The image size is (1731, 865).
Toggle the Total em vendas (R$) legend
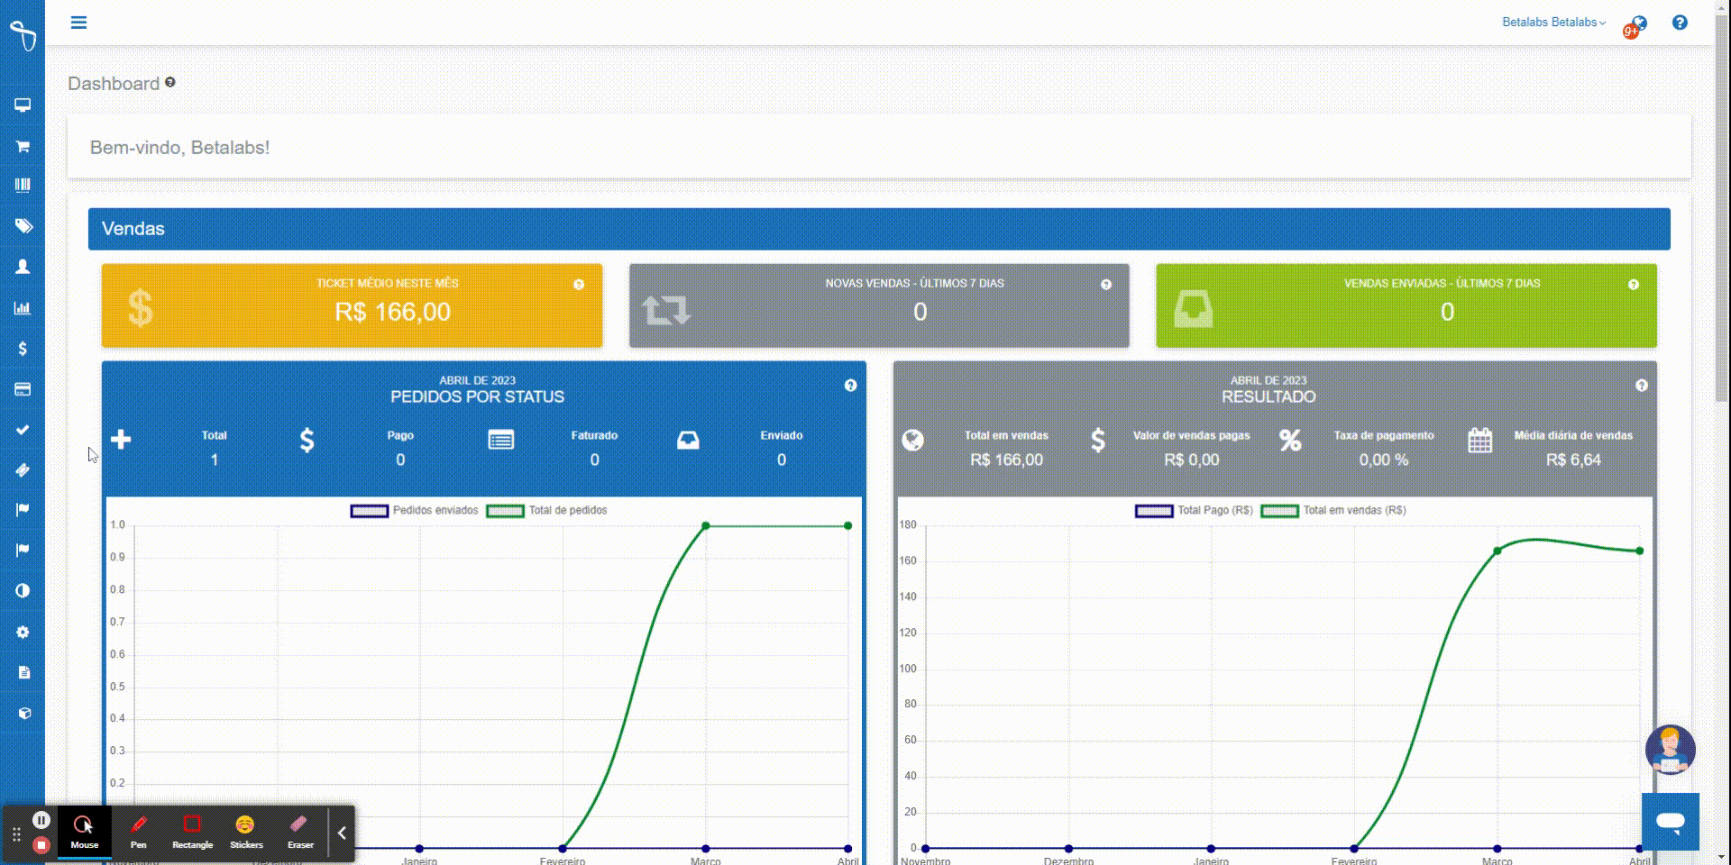[1334, 511]
